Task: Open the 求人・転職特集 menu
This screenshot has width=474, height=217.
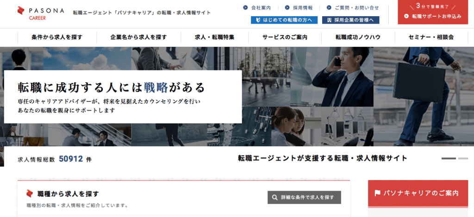Action: tap(215, 37)
